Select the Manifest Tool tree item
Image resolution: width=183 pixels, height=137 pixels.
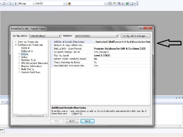[x=28, y=60]
